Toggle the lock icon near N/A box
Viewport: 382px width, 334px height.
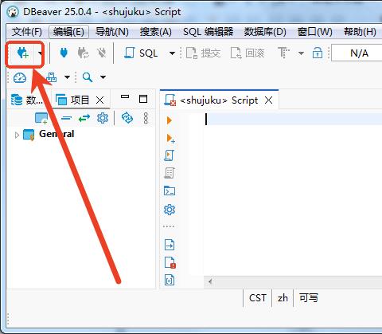coord(318,53)
